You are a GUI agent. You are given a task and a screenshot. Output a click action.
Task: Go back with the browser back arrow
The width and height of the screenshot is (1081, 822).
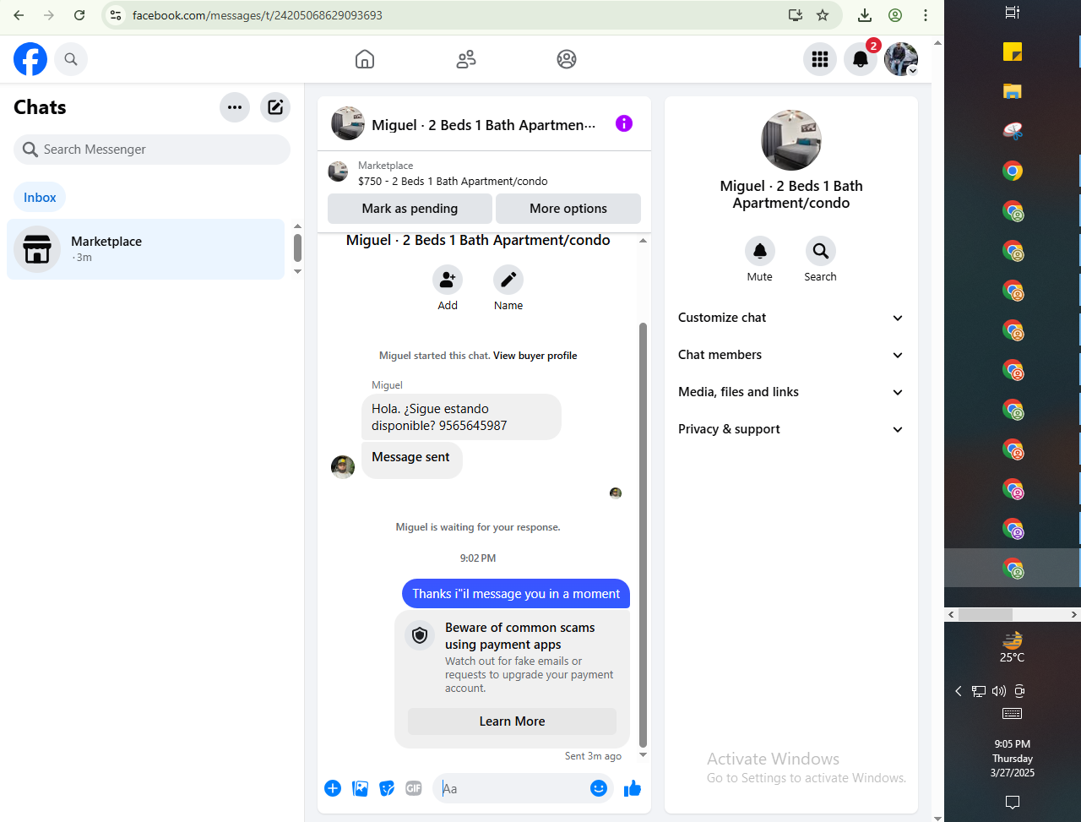click(x=19, y=15)
